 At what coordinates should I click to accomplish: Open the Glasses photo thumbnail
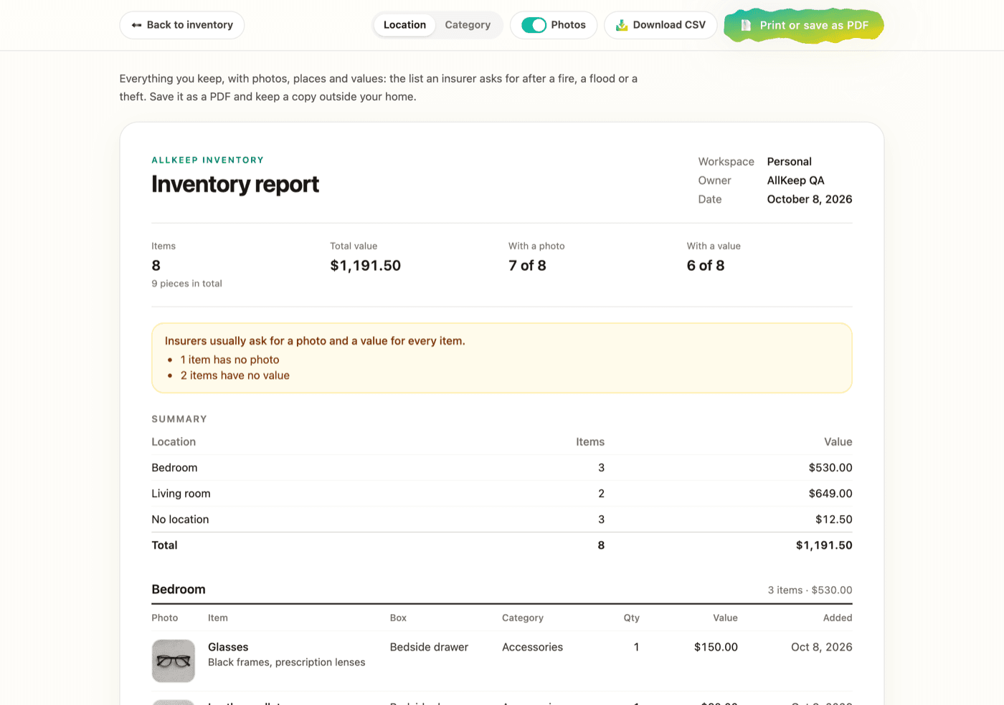coord(174,661)
